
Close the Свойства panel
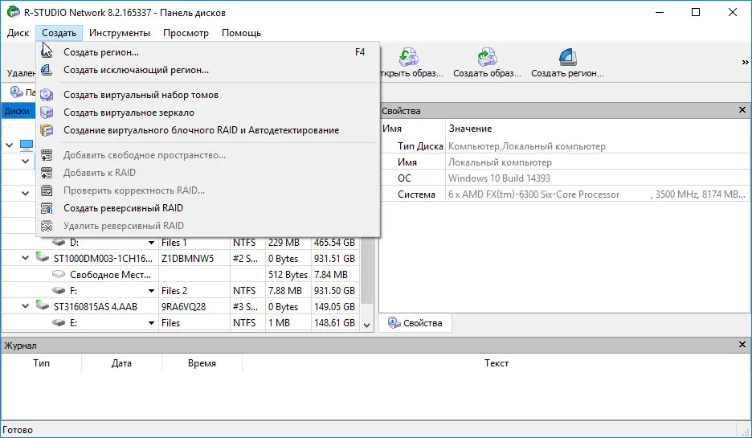pyautogui.click(x=742, y=110)
